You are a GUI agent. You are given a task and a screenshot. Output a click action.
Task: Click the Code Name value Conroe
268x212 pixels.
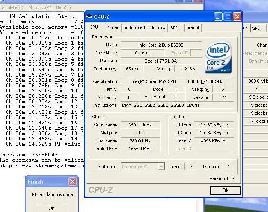(x=142, y=53)
